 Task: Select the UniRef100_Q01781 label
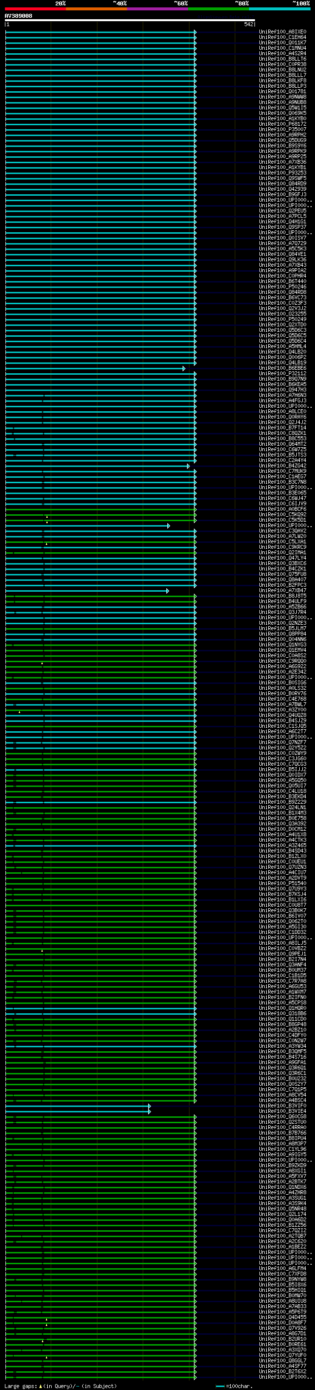pos(283,92)
